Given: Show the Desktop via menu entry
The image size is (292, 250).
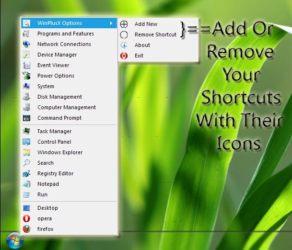Looking at the screenshot, I should click(x=47, y=208).
